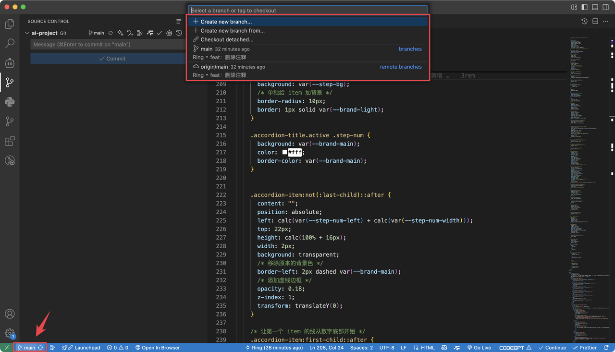Click the checkmark commit icon in Source Control toolbar
Viewport: 615px width, 352px height.
(160, 33)
